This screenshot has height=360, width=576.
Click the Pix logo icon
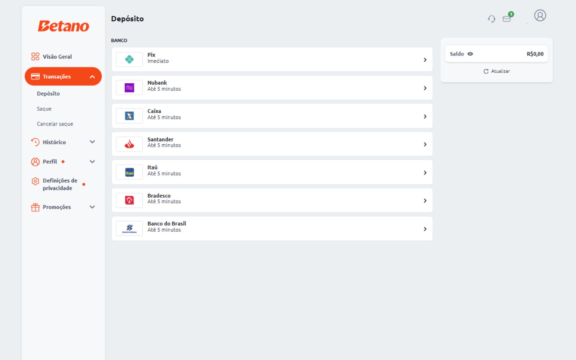click(x=129, y=59)
